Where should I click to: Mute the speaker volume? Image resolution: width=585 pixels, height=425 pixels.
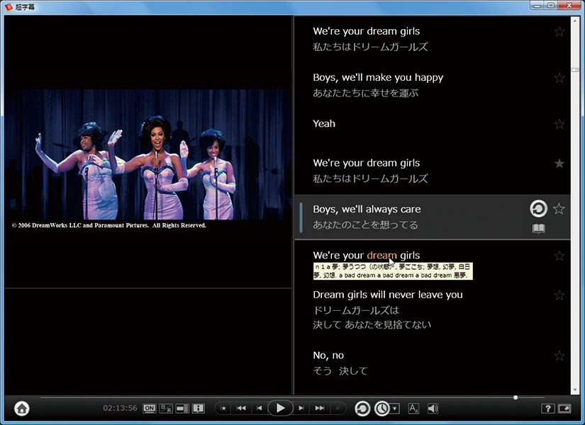click(433, 409)
